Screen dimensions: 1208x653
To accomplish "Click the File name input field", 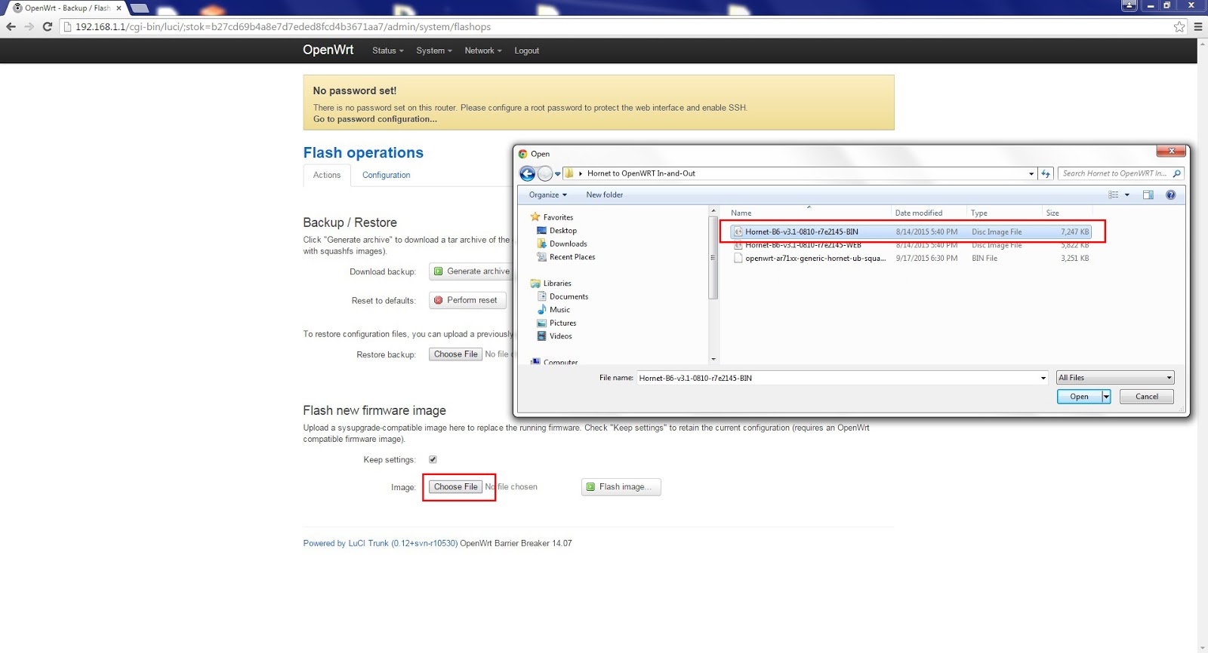I will pyautogui.click(x=838, y=378).
